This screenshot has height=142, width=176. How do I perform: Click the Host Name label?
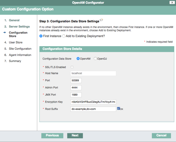(x=52, y=73)
